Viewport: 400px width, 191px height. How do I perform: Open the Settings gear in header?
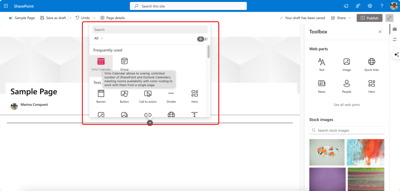(x=370, y=6)
